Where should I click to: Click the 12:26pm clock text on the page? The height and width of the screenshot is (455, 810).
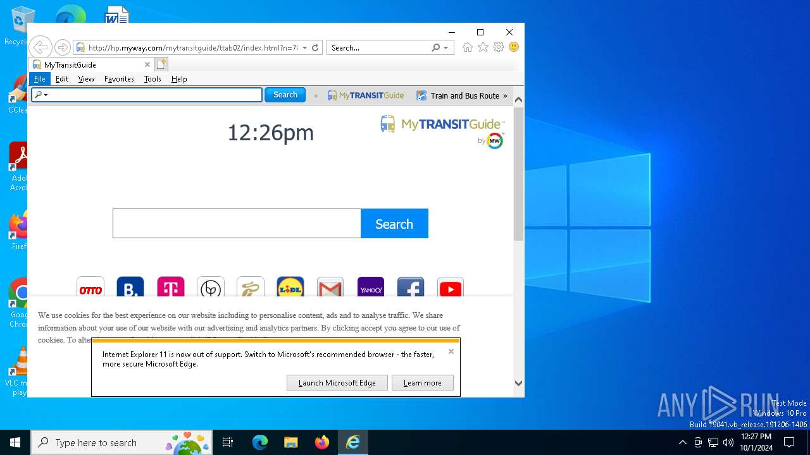tap(270, 133)
